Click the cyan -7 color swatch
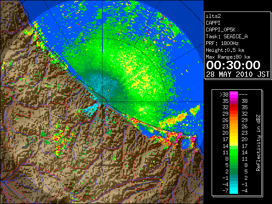This screenshot has width=272, height=204. [234, 191]
